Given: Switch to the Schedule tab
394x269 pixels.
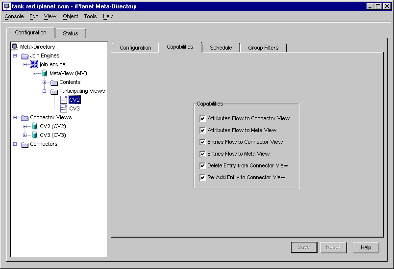Looking at the screenshot, I should [221, 48].
